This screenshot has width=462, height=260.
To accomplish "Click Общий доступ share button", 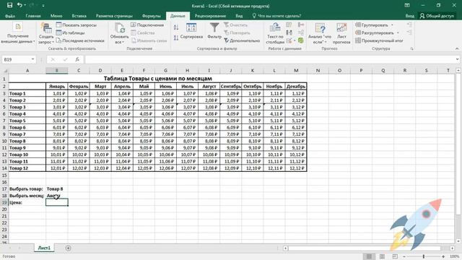I will click(437, 16).
